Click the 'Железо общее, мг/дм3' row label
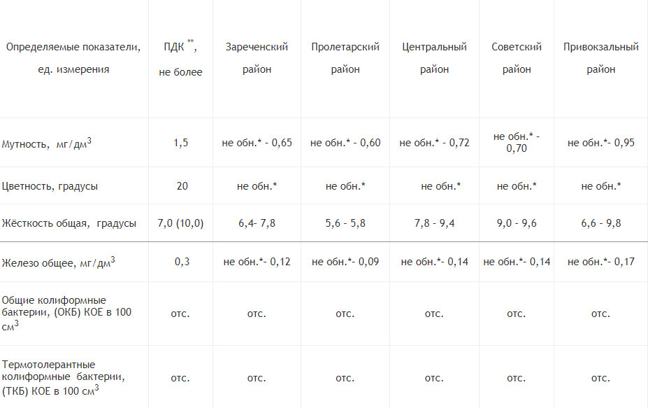648x408 pixels. [x=59, y=262]
